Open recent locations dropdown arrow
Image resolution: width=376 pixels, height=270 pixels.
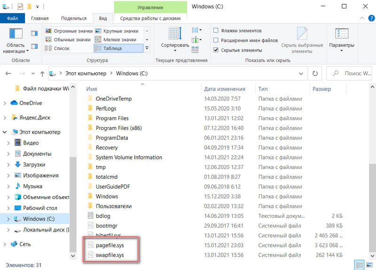[33, 73]
